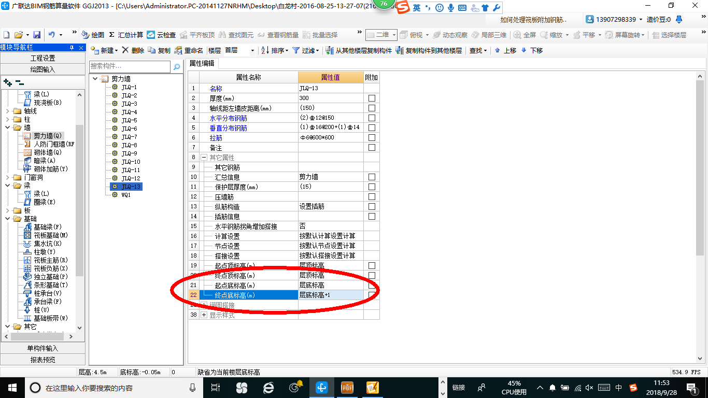Open the 单构件输入 section

click(x=43, y=348)
